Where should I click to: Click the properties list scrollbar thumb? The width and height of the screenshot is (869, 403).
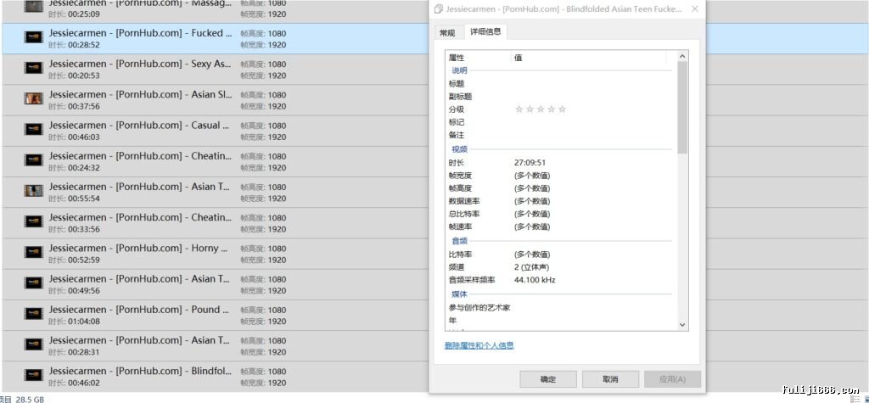pyautogui.click(x=682, y=107)
